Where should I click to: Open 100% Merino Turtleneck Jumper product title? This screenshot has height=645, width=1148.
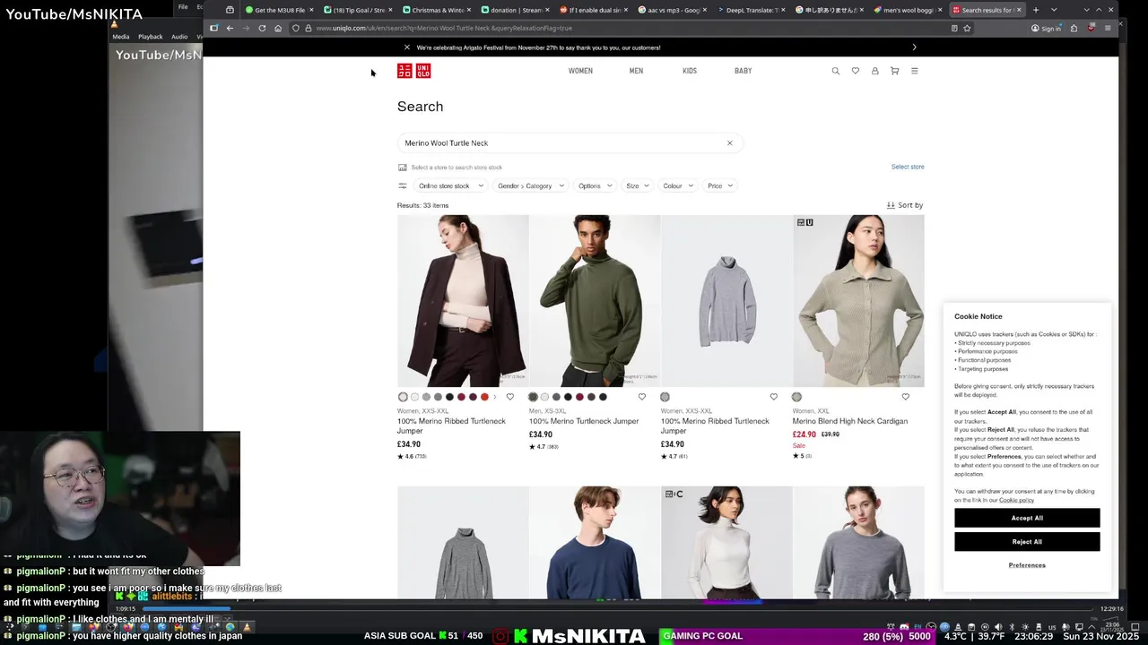click(x=584, y=421)
